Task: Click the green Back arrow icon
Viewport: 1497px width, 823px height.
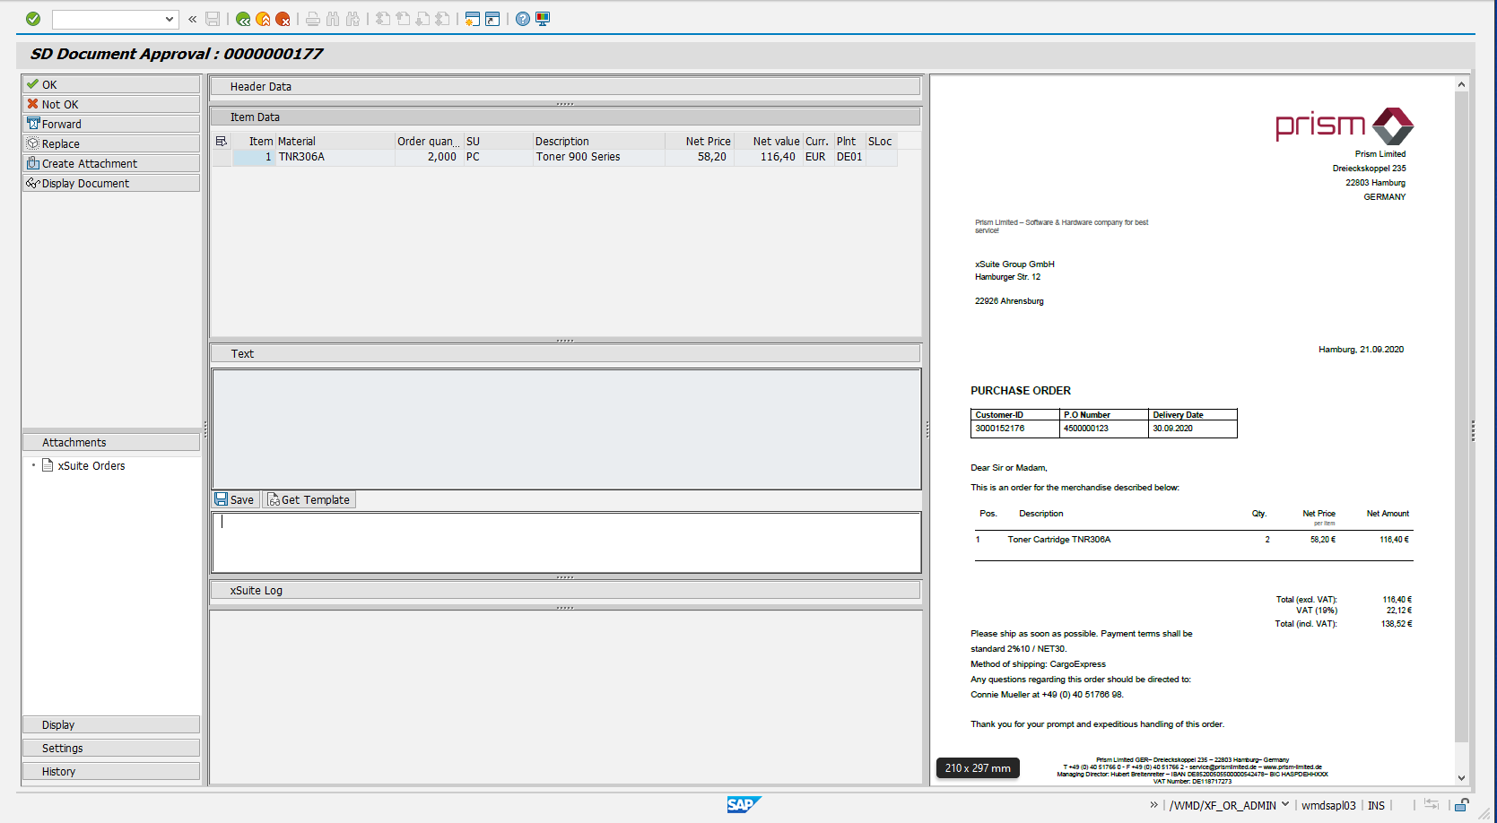Action: (243, 19)
